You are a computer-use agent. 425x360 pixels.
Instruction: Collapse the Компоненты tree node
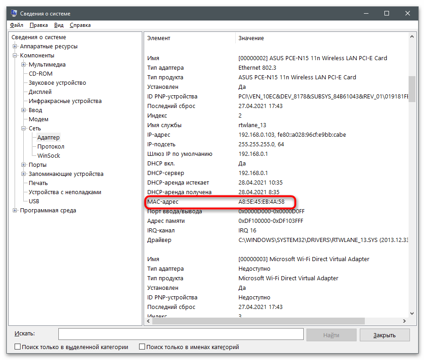point(15,56)
